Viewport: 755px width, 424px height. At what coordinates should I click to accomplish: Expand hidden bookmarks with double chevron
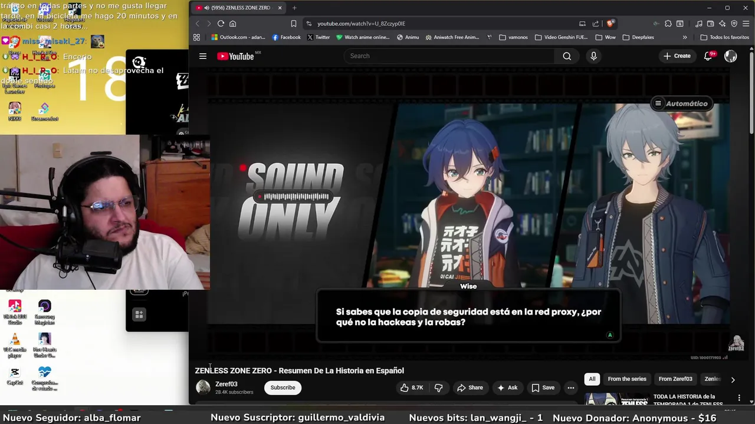684,37
